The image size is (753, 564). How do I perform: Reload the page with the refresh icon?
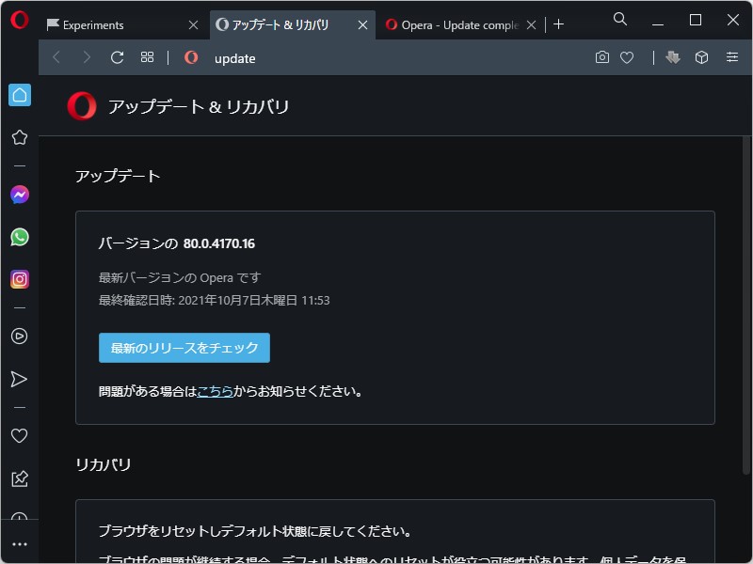tap(116, 57)
